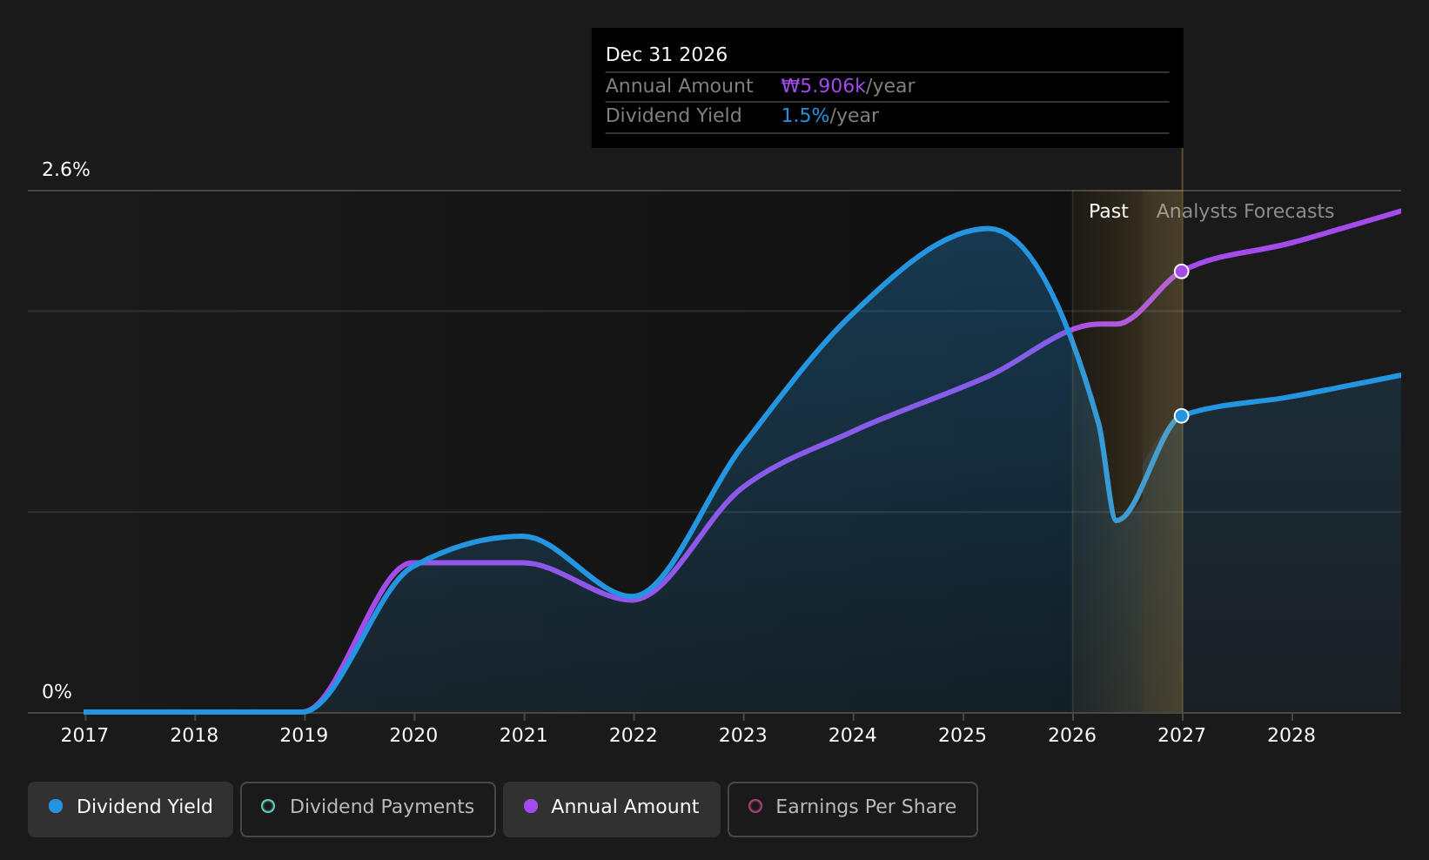Click the ₩5.906k annual amount value
Screen dimensions: 1429x860
[823, 86]
